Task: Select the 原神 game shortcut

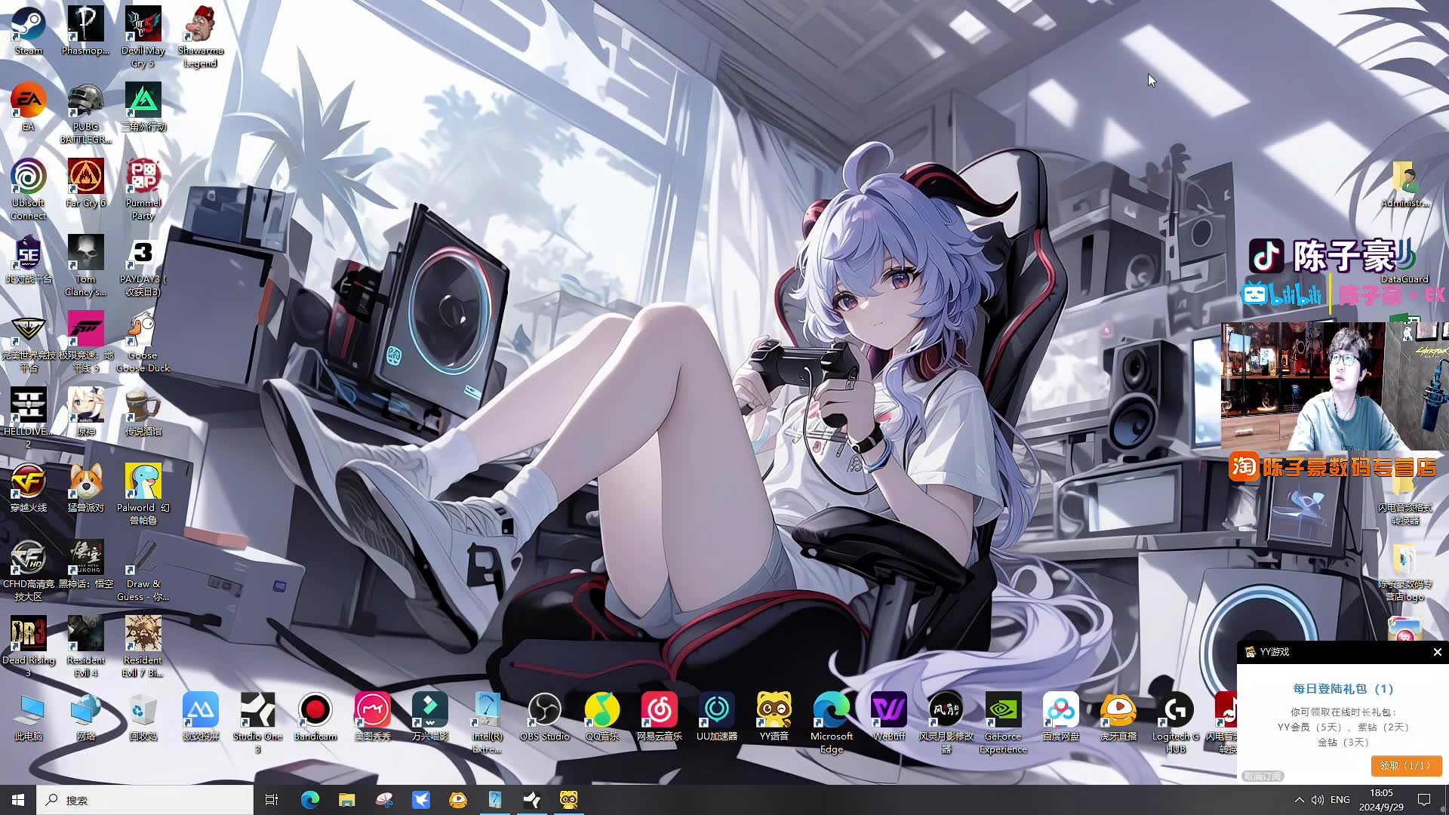Action: [x=85, y=411]
